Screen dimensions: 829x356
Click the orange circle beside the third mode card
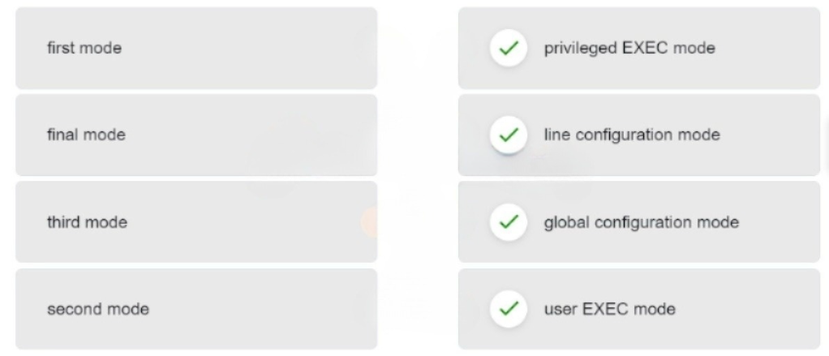point(370,222)
